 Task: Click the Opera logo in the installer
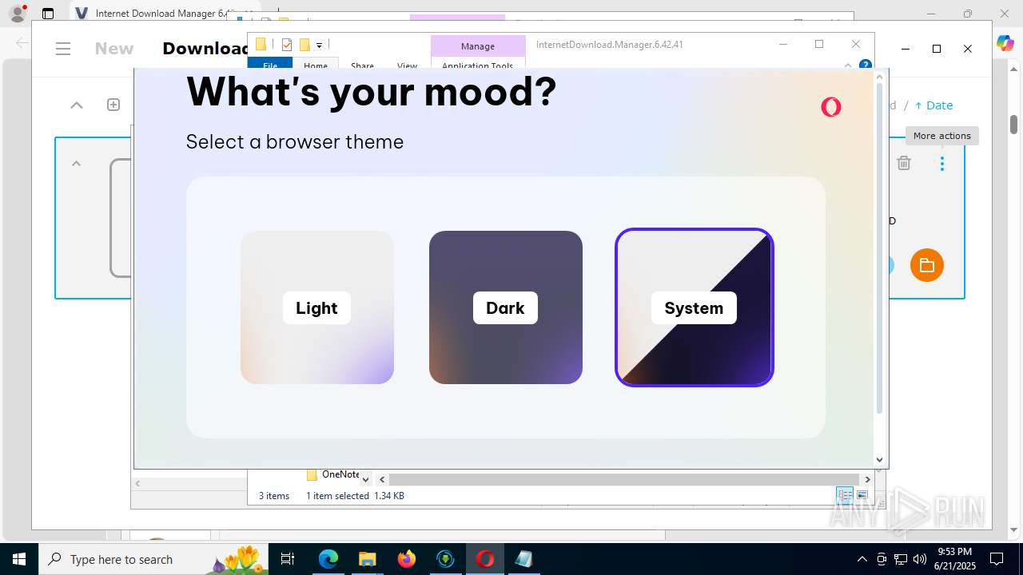(830, 107)
